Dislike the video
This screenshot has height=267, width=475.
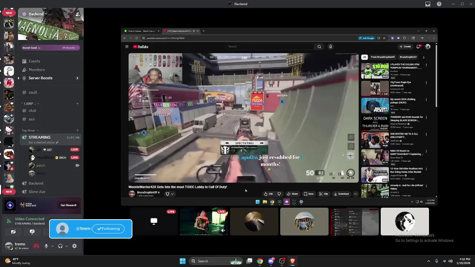(x=279, y=194)
